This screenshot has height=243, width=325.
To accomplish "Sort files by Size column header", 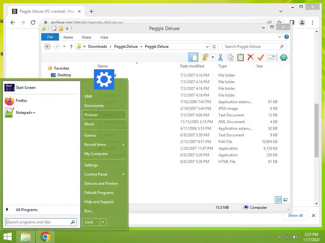I will (x=260, y=66).
